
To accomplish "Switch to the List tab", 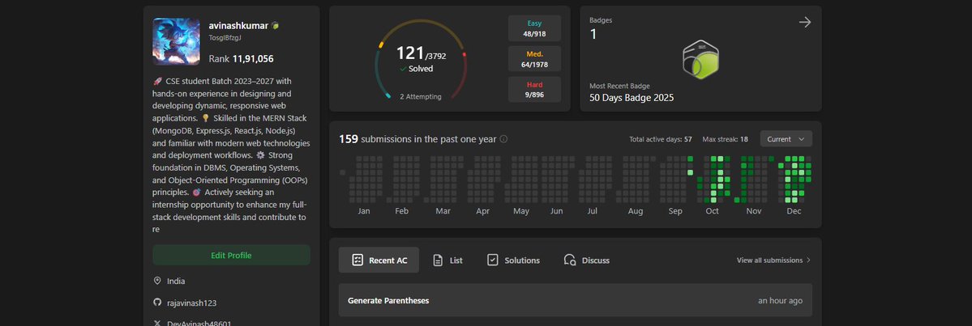I will (447, 260).
